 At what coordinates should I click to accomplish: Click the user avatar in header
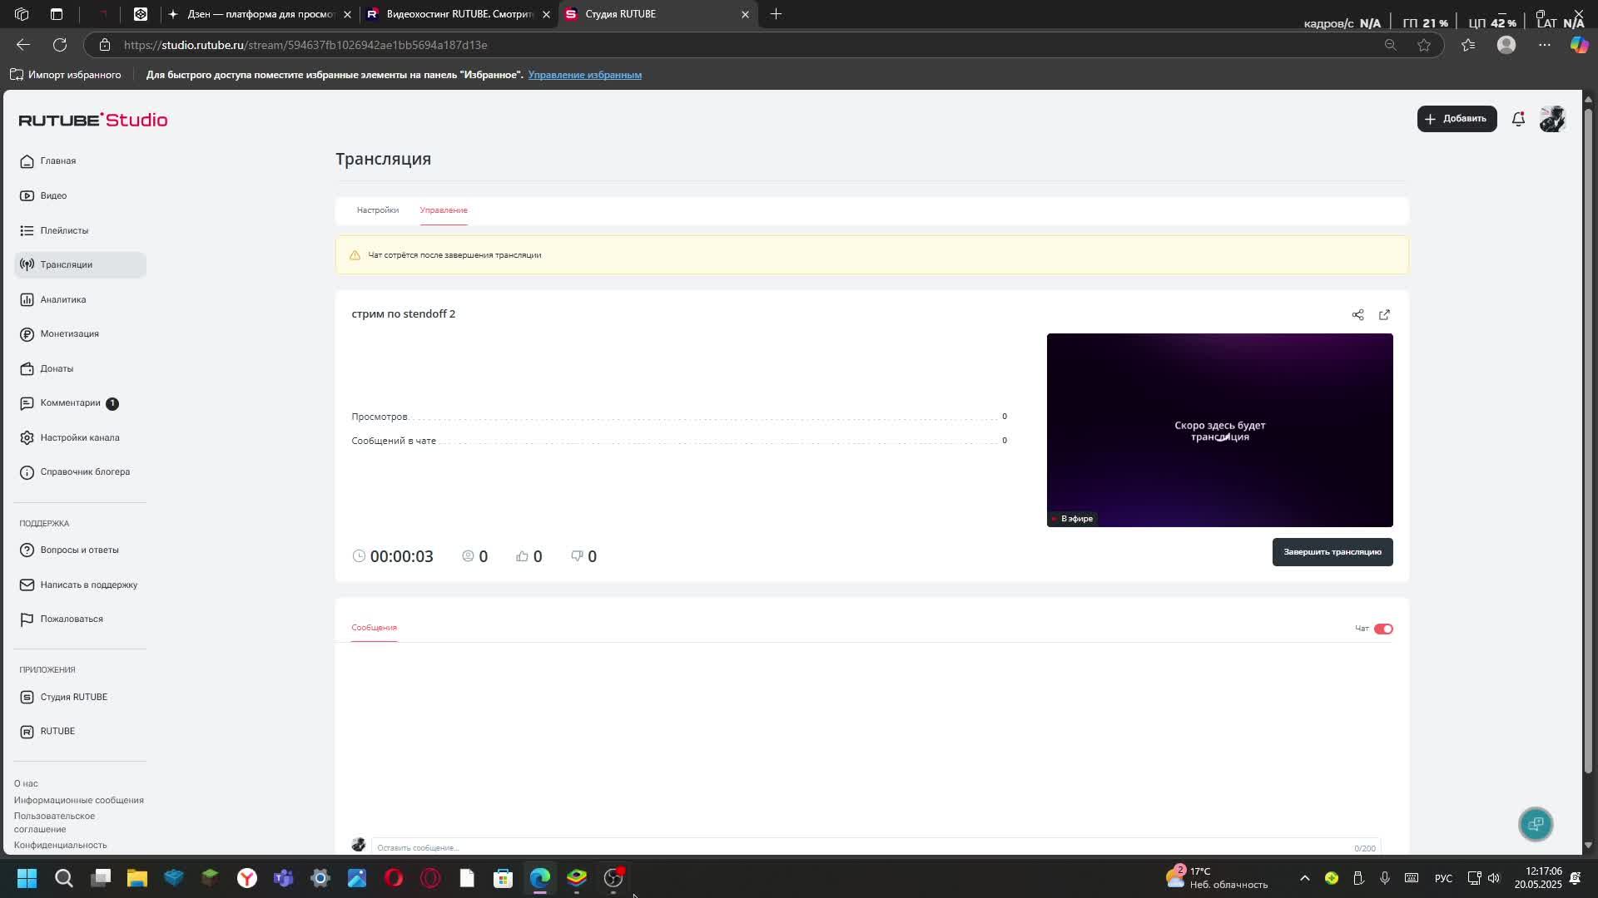point(1552,119)
